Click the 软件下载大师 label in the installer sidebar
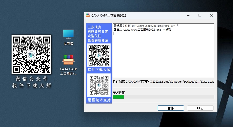The height and width of the screenshot is (127, 233). click(99, 70)
